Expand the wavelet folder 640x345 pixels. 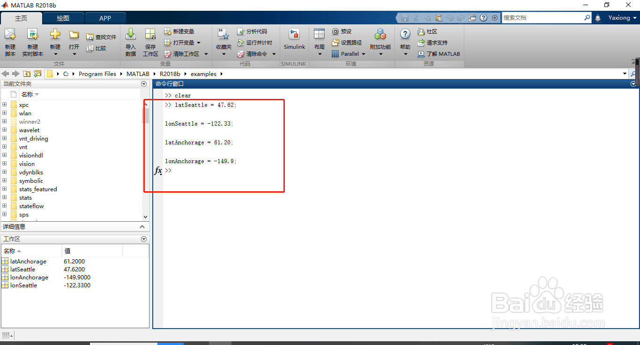(5, 130)
